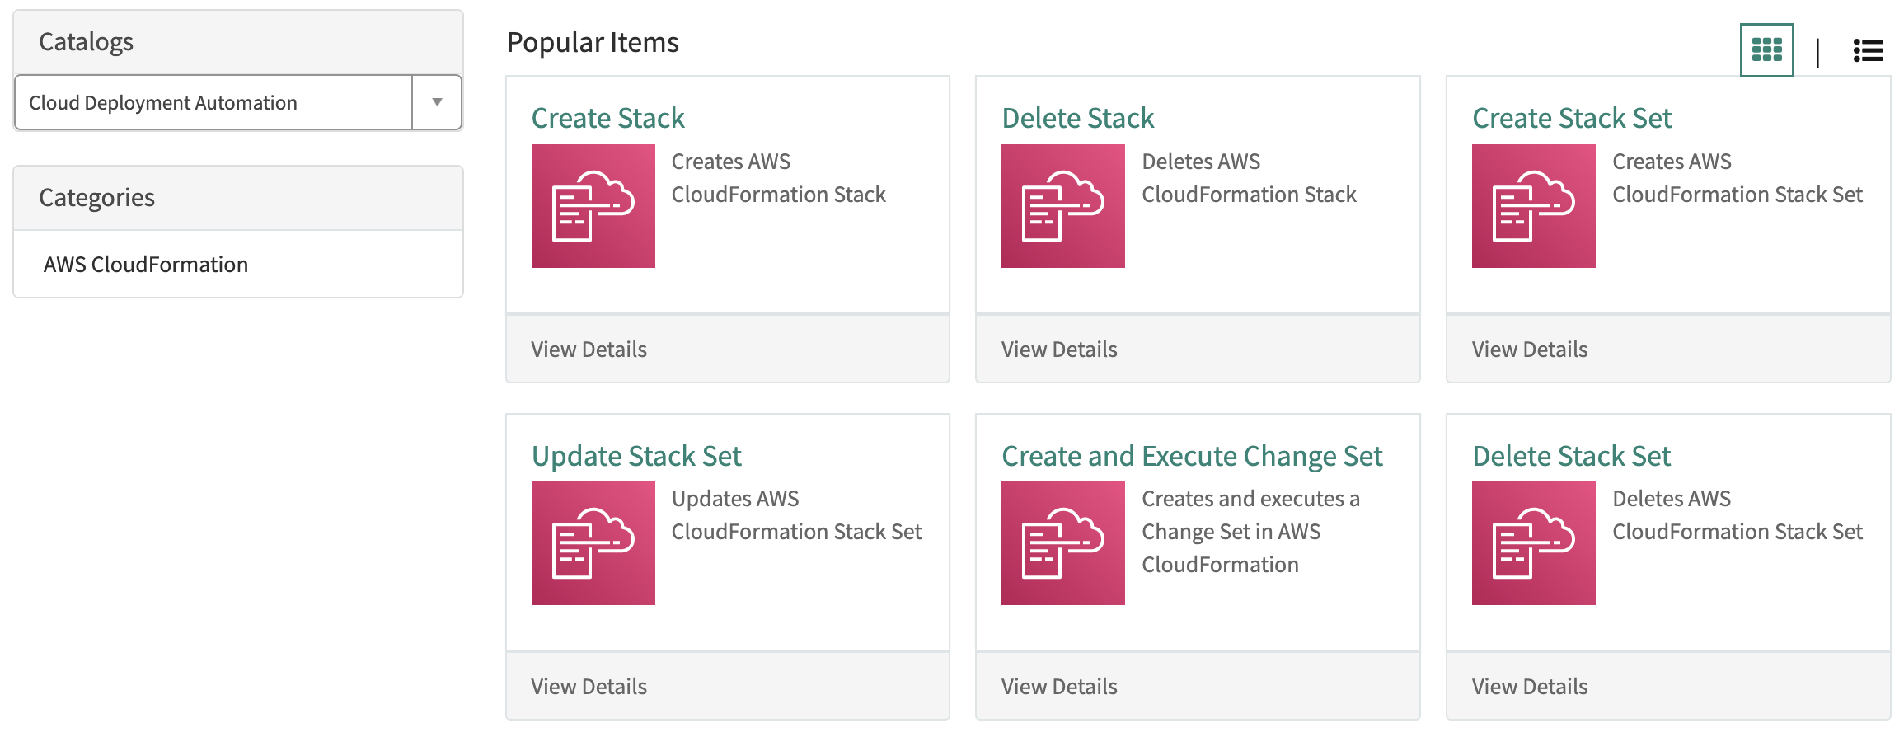View Details for Create Stack
1904x737 pixels.
(589, 350)
